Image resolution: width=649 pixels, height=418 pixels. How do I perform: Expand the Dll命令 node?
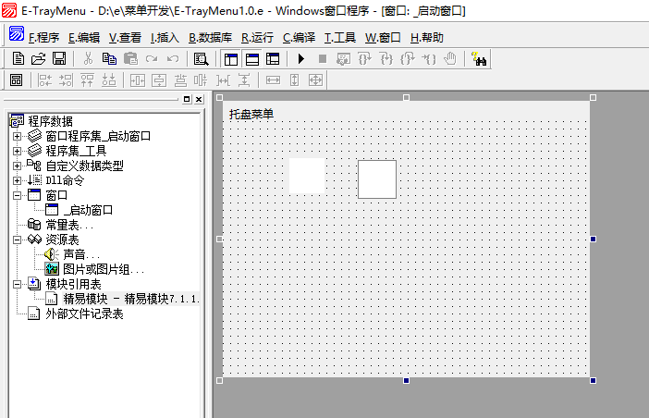(17, 181)
